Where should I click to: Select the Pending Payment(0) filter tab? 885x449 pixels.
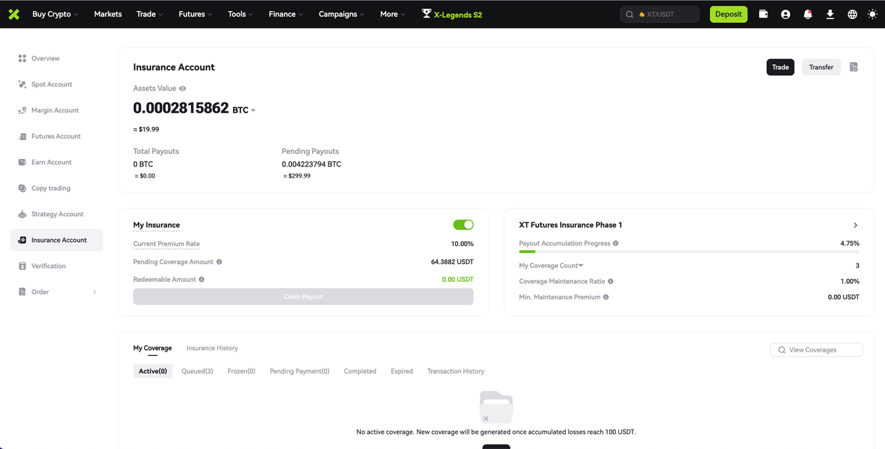click(x=299, y=371)
